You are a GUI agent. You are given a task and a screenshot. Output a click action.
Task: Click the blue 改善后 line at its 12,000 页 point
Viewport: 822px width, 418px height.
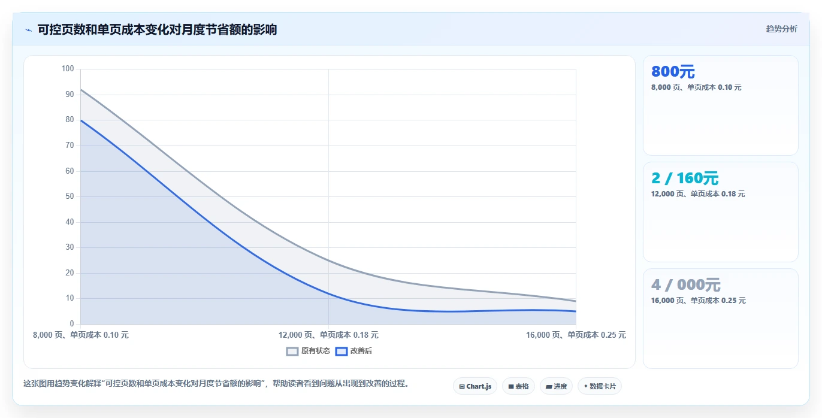pyautogui.click(x=328, y=293)
